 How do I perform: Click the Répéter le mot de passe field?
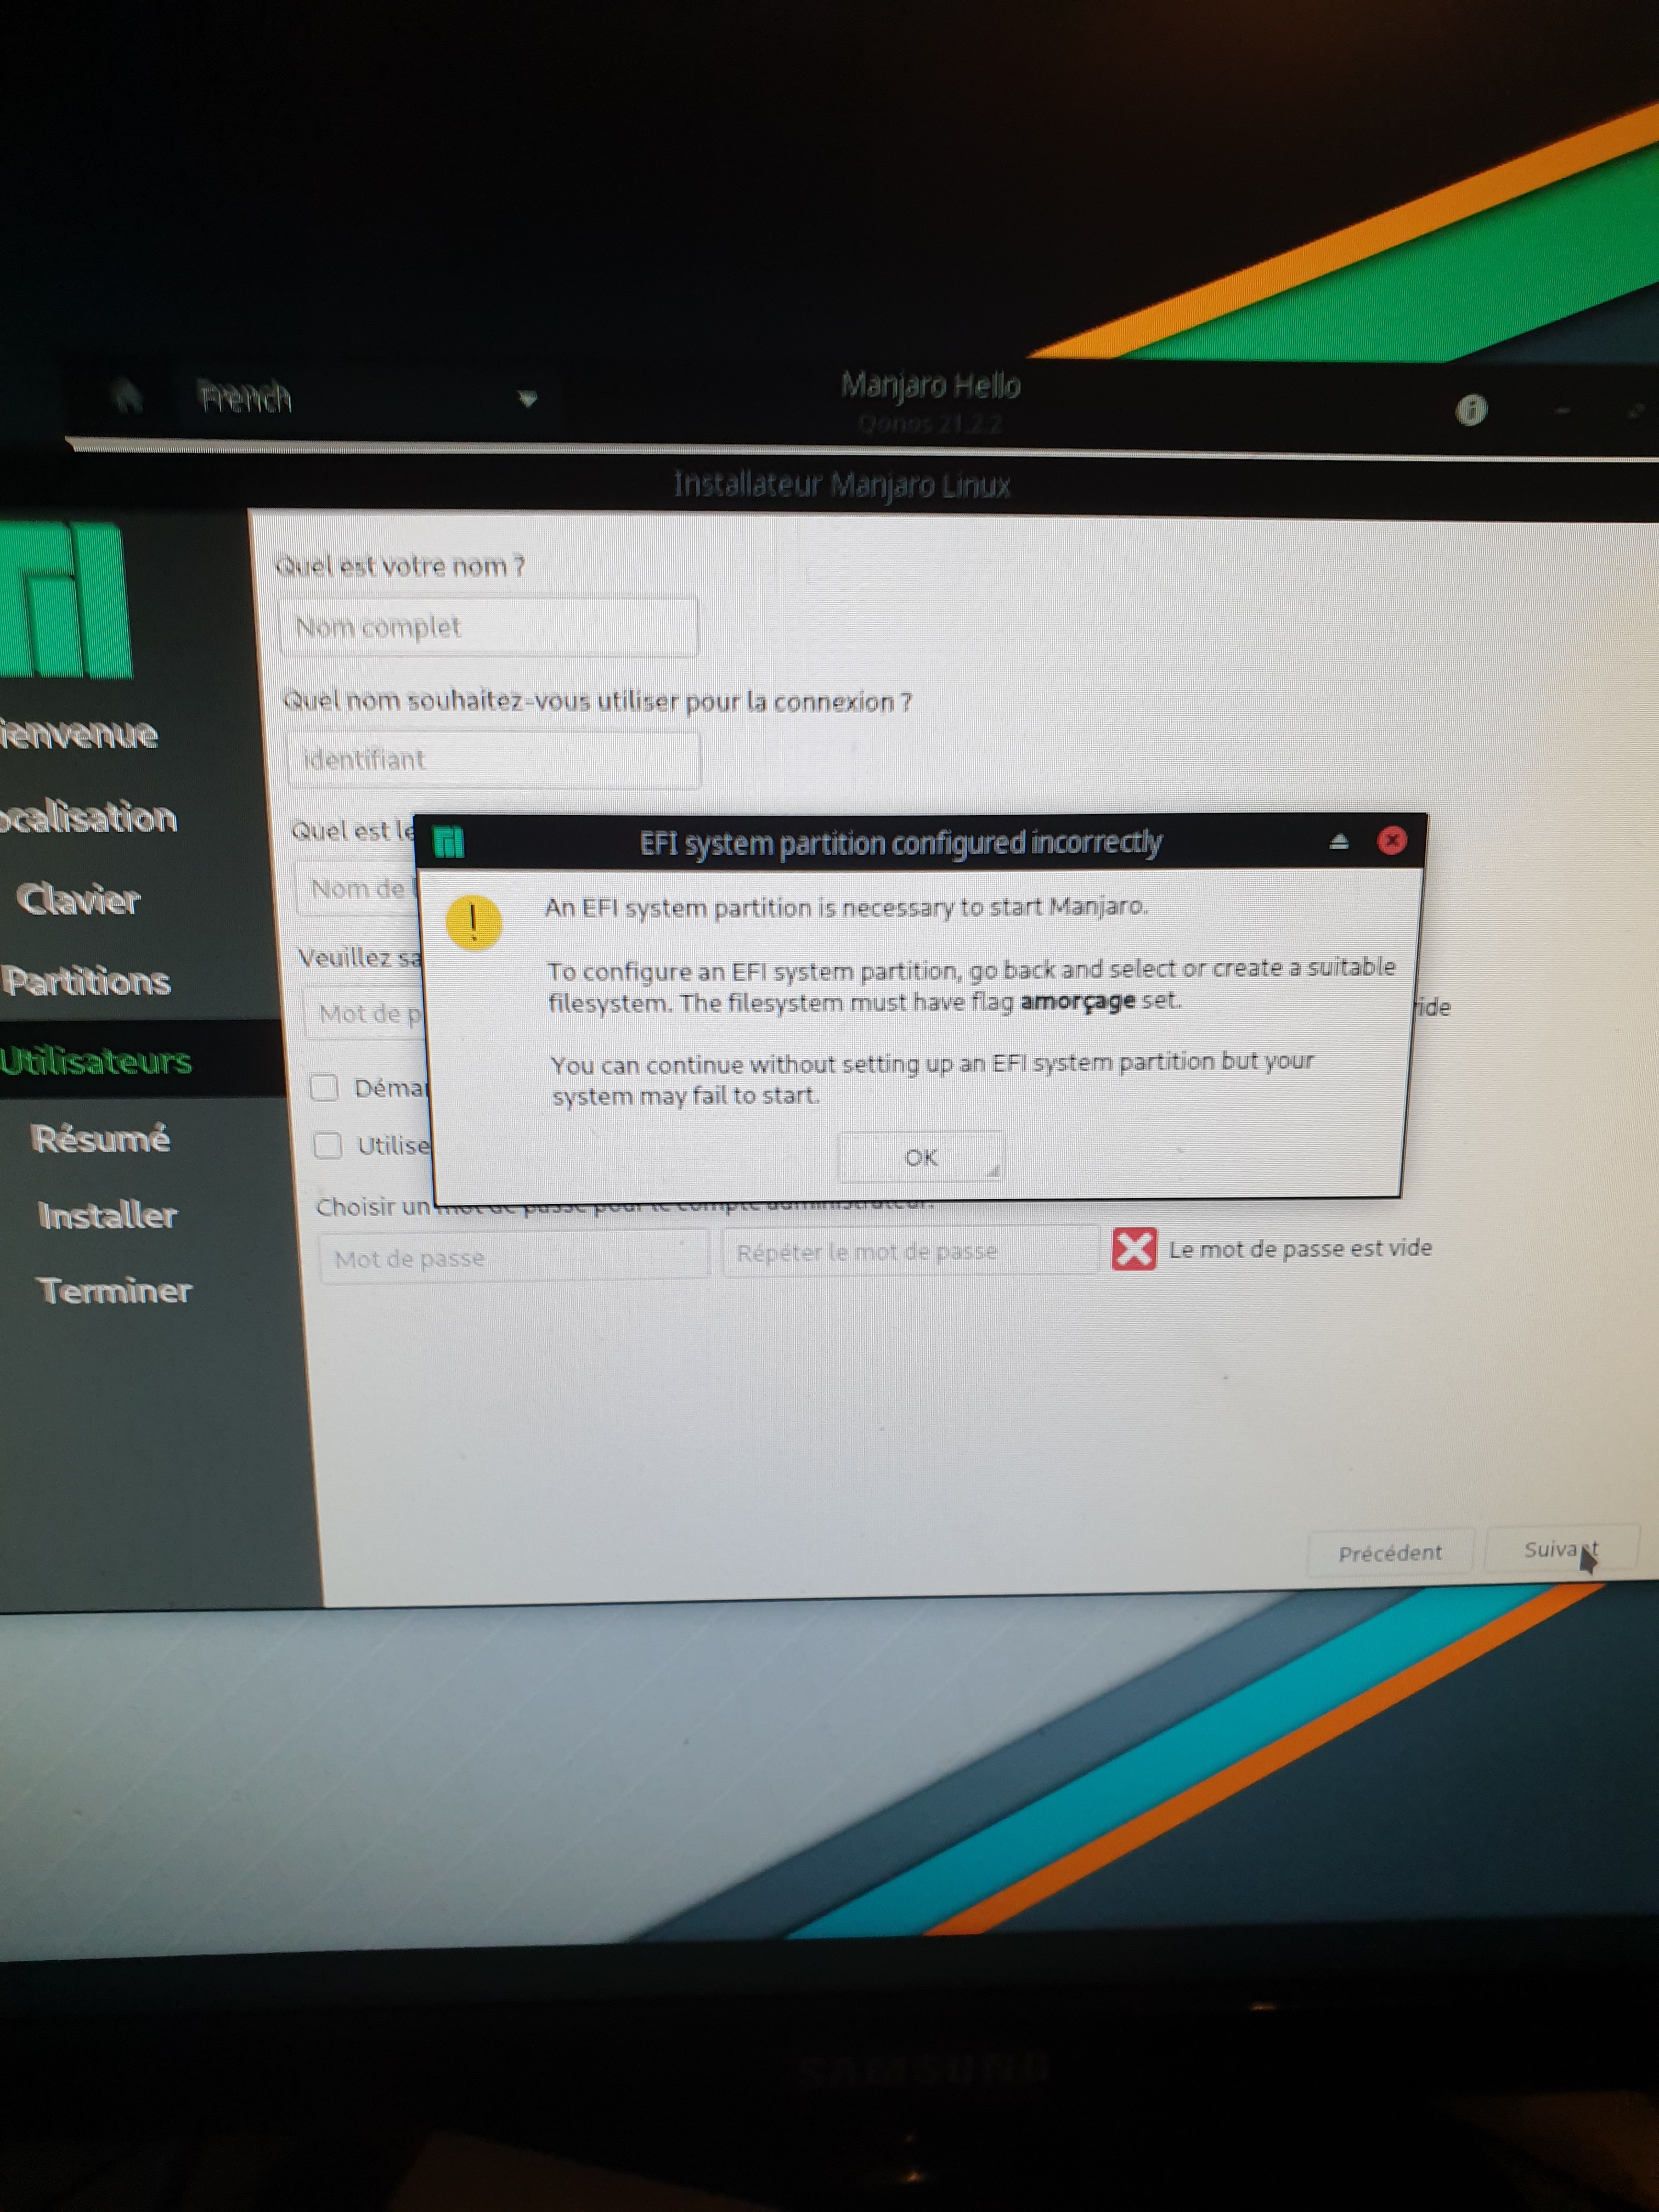coord(910,1252)
